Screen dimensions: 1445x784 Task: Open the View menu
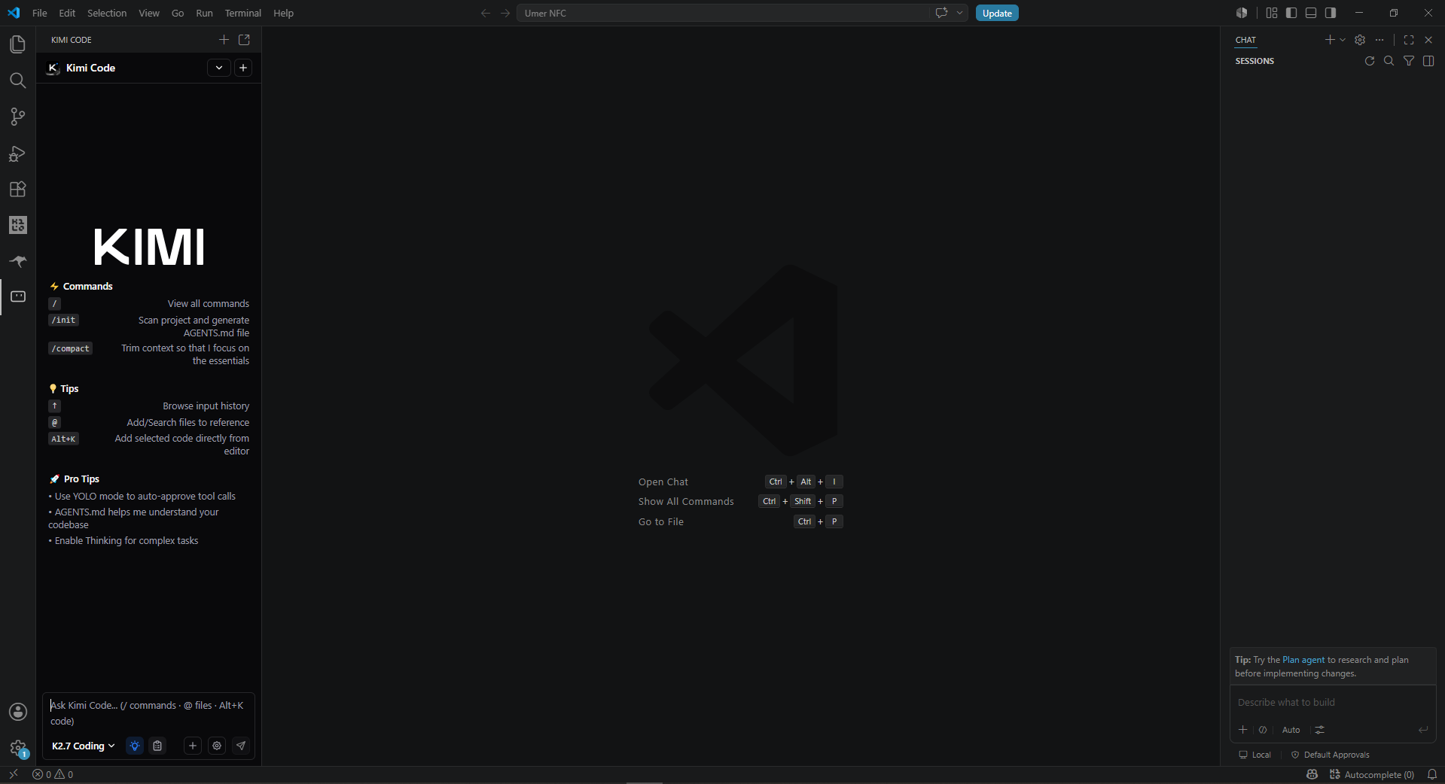pyautogui.click(x=149, y=13)
